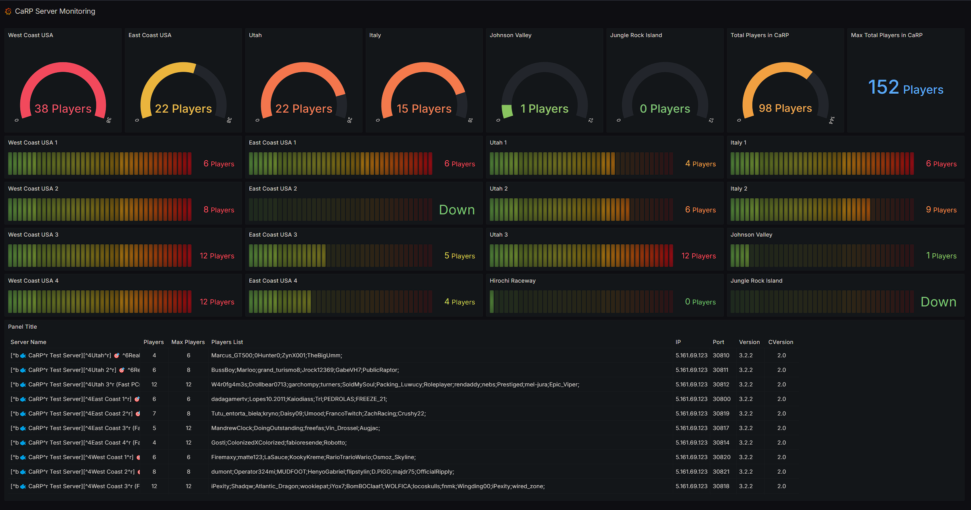Viewport: 971px width, 510px height.
Task: Click the CaRP Server Monitoring dashboard title
Action: tap(55, 11)
